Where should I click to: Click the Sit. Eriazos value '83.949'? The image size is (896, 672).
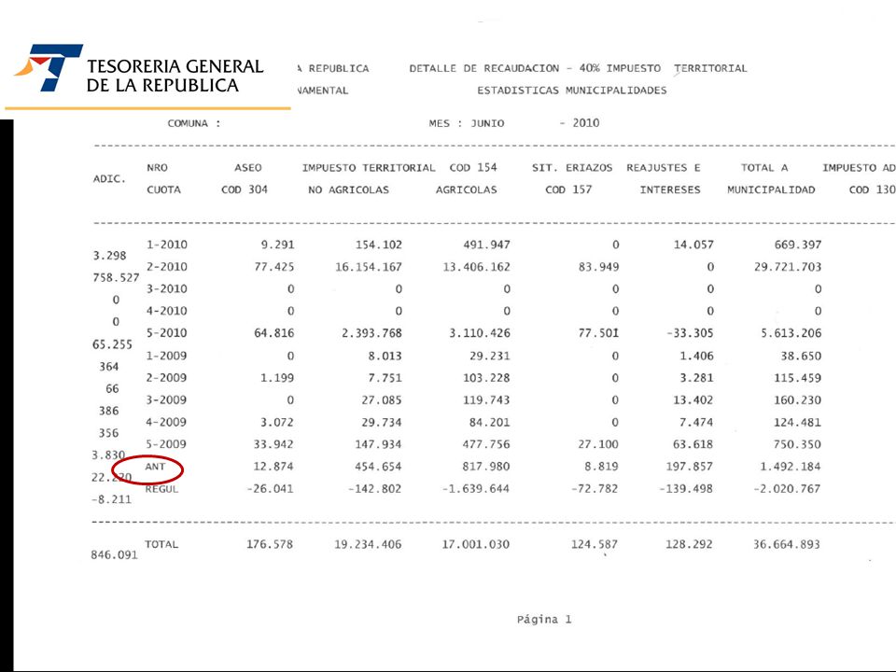(x=599, y=267)
